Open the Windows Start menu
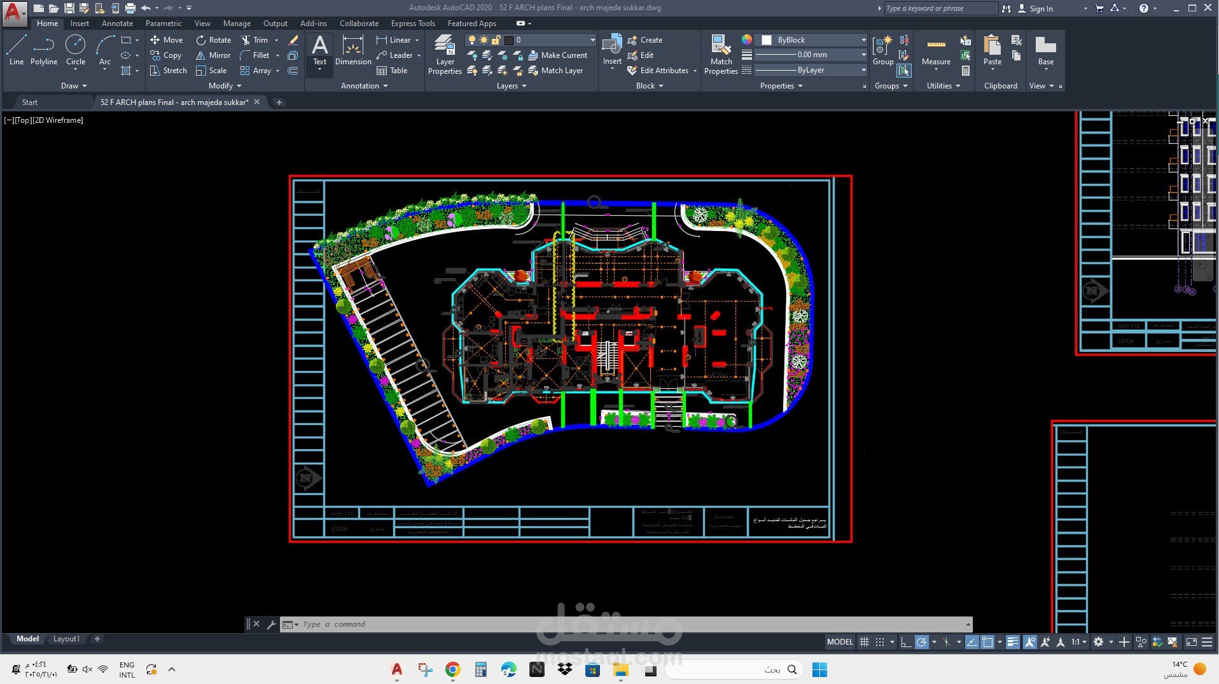Image resolution: width=1219 pixels, height=684 pixels. click(819, 669)
